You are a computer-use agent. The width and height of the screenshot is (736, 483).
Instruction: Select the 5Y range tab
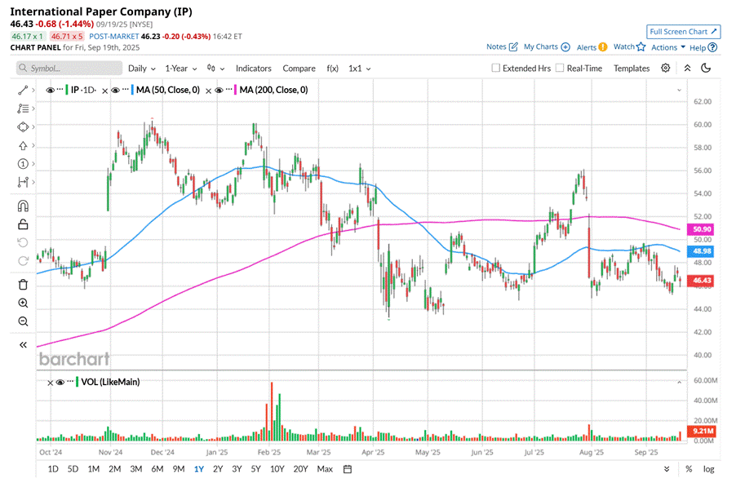[255, 469]
